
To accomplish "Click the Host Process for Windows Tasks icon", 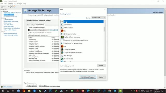I will [x=62, y=43].
